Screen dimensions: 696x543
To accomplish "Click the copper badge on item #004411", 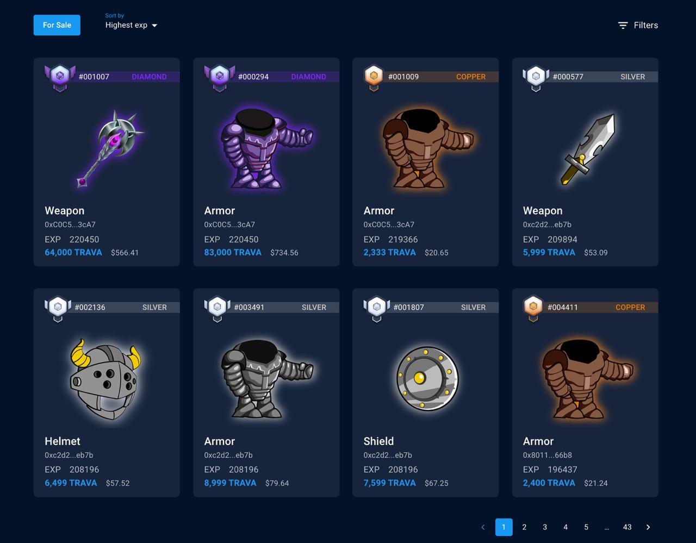I will pos(533,308).
